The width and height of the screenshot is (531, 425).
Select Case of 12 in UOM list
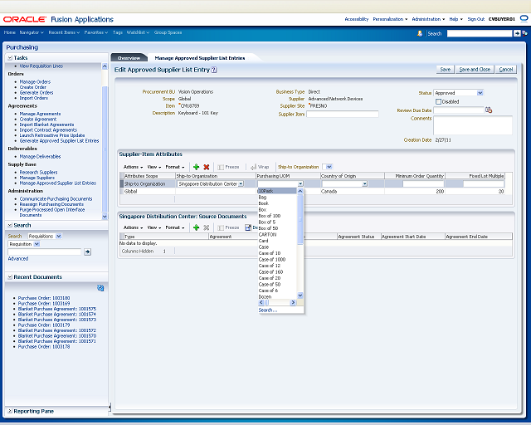point(269,266)
